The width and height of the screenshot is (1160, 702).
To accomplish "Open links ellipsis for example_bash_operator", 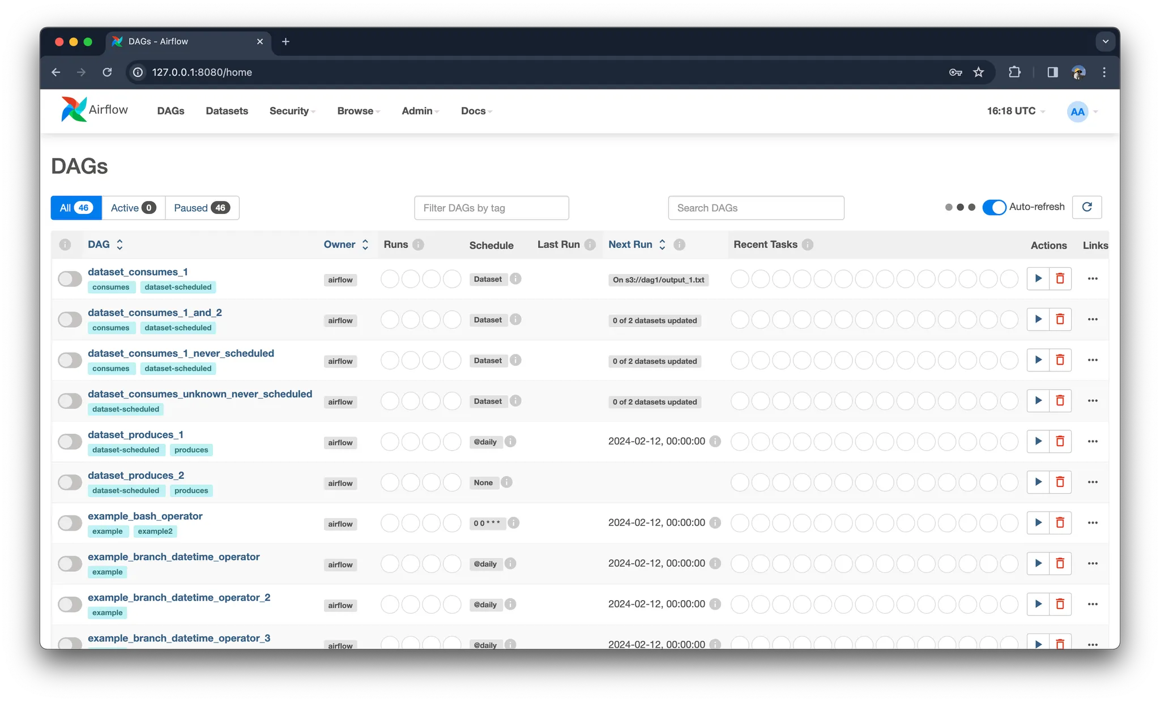I will point(1093,523).
